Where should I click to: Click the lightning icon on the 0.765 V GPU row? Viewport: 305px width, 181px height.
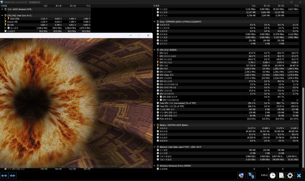158,62
